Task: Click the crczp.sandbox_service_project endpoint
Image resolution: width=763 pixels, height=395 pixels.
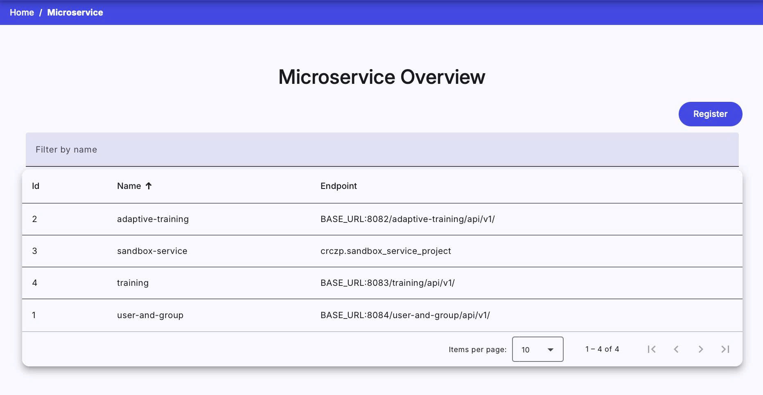Action: tap(386, 251)
